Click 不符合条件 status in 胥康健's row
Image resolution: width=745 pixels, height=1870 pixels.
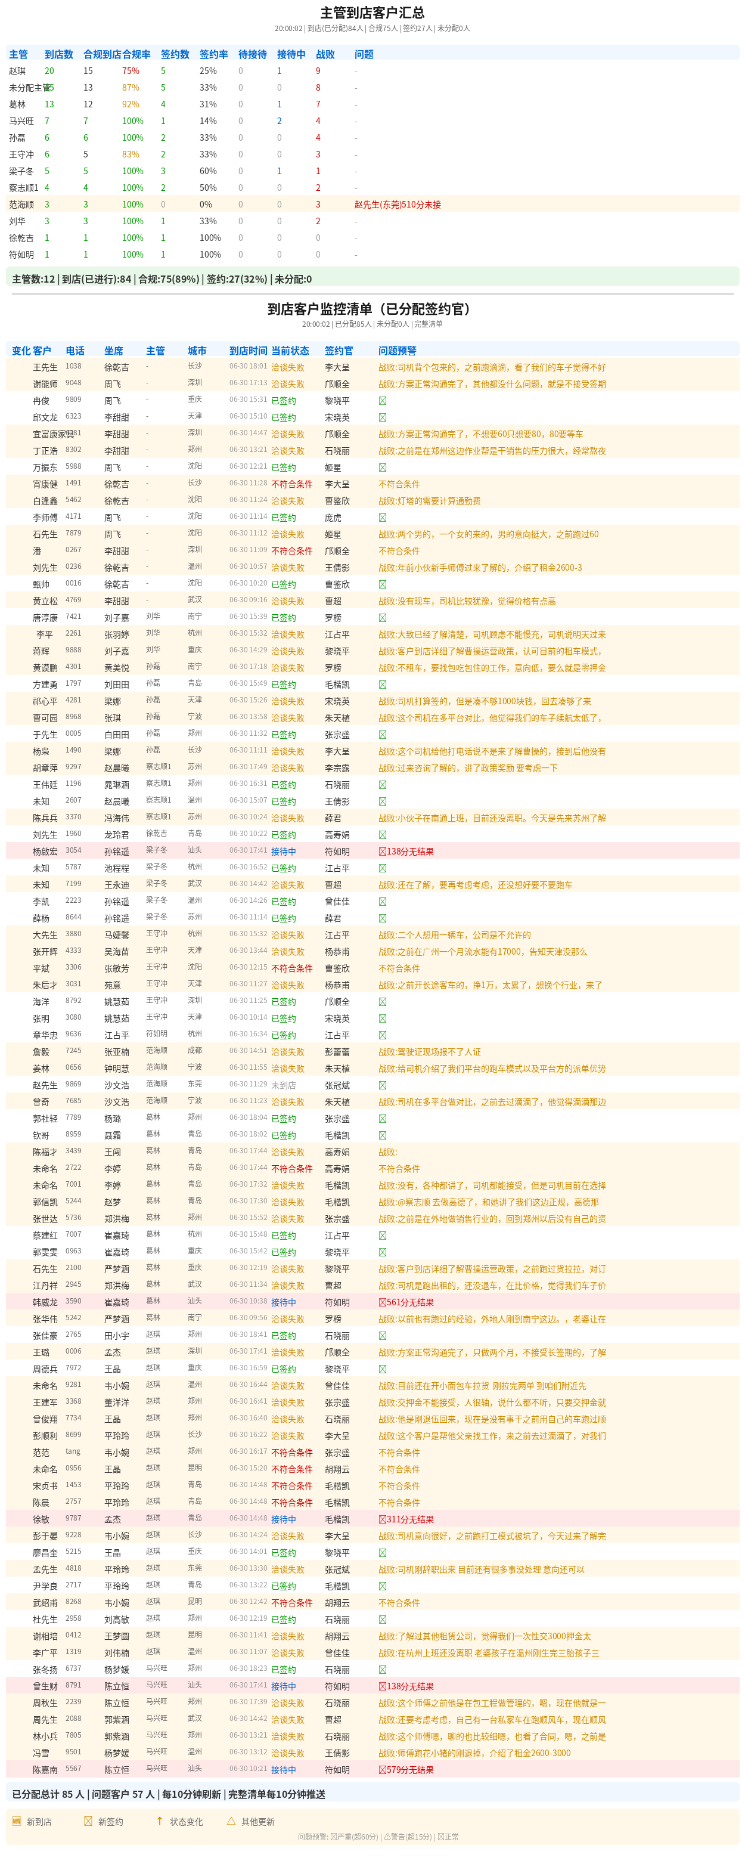291,484
